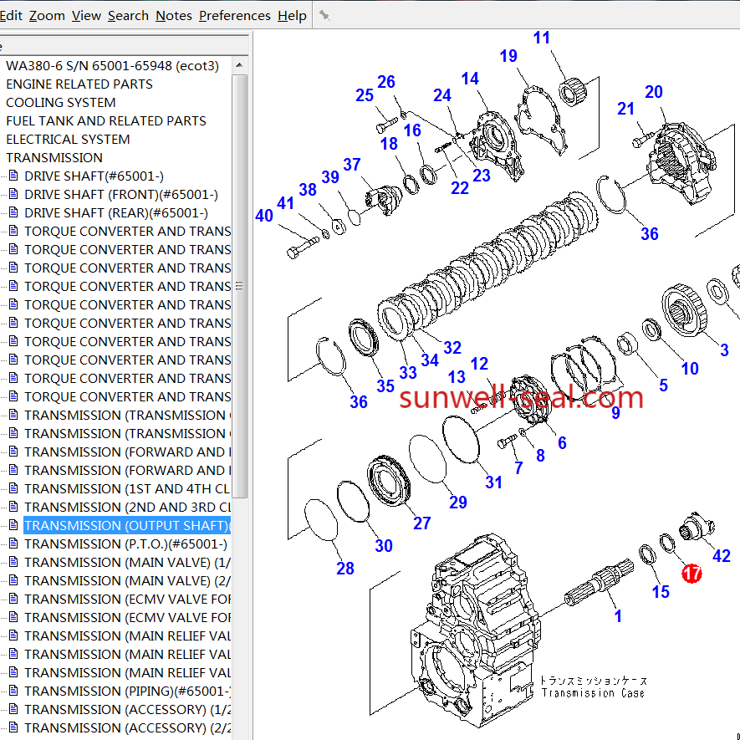740x740 pixels.
Task: Open the Notes menu
Action: pos(173,15)
